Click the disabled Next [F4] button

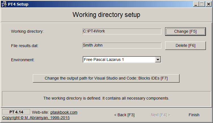[160, 115]
